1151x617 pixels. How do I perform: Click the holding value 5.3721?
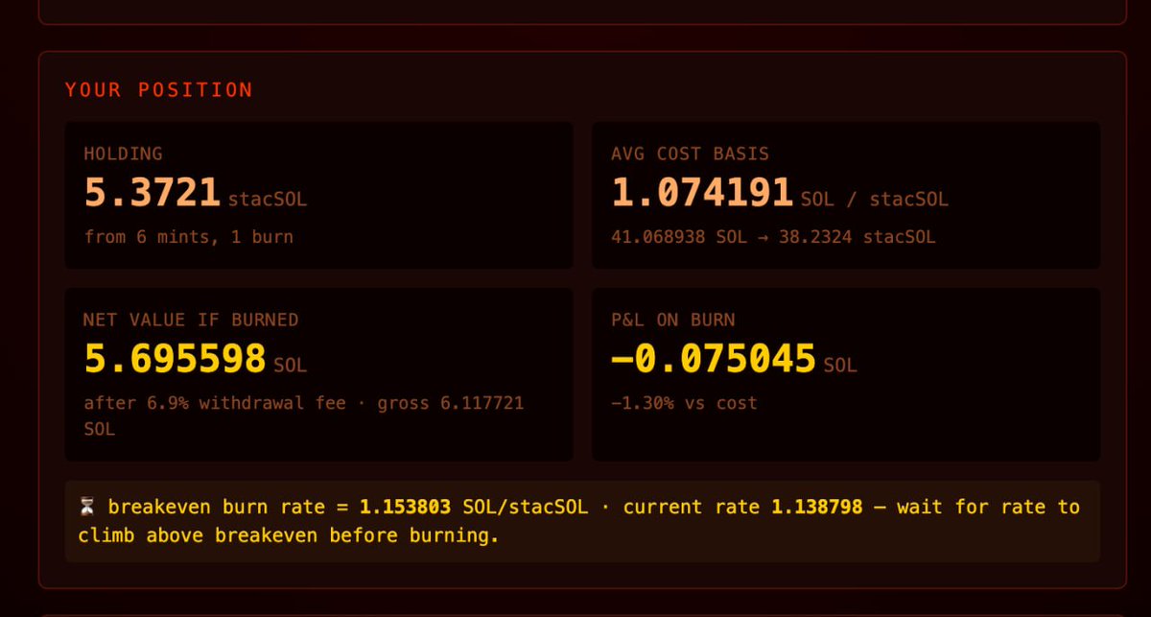pos(153,193)
